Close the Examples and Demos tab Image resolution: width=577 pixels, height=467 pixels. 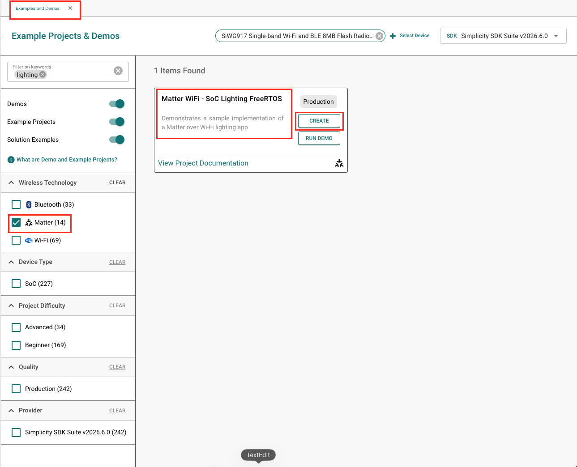click(x=70, y=8)
